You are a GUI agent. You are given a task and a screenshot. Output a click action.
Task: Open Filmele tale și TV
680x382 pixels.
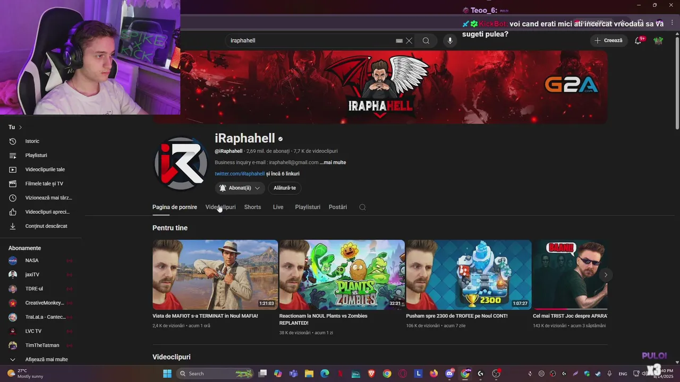[40, 184]
